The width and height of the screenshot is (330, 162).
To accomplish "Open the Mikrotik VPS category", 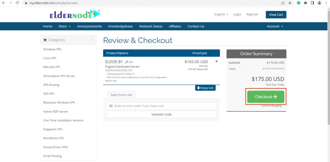I will tap(52, 67).
